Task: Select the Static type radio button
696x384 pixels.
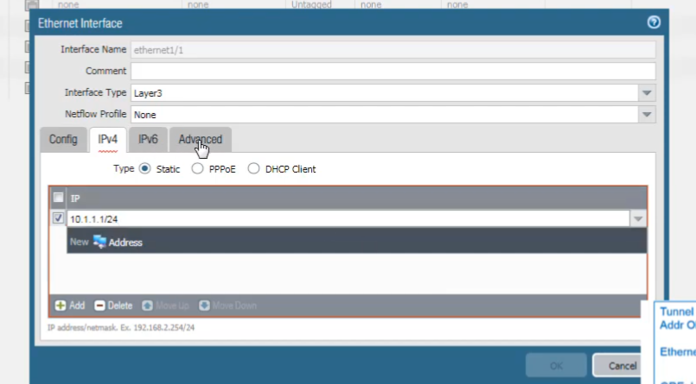Action: coord(144,169)
